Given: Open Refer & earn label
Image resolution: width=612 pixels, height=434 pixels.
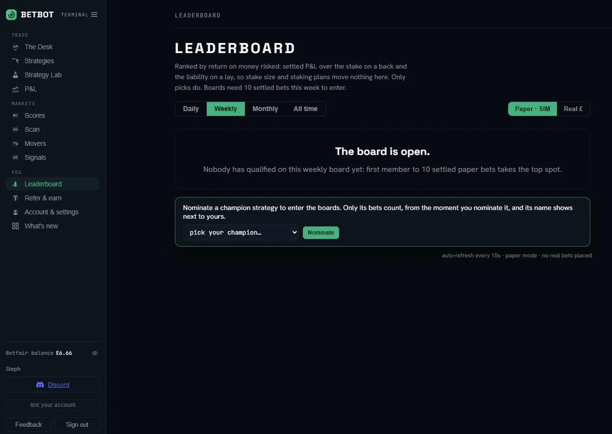Looking at the screenshot, I should (x=43, y=198).
